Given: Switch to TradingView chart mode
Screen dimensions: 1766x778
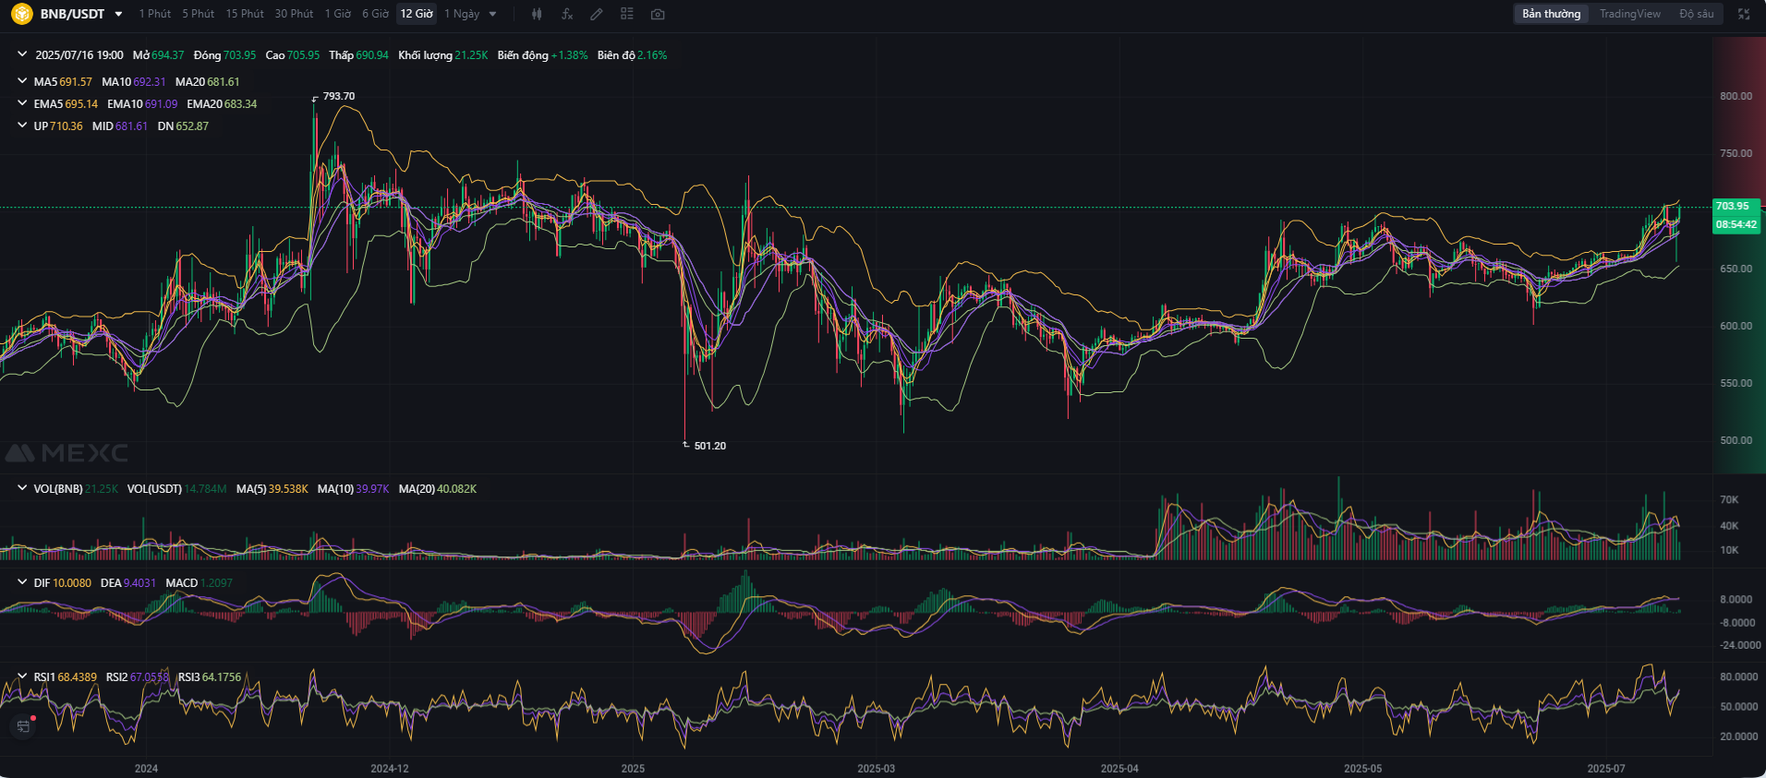Looking at the screenshot, I should pyautogui.click(x=1629, y=14).
